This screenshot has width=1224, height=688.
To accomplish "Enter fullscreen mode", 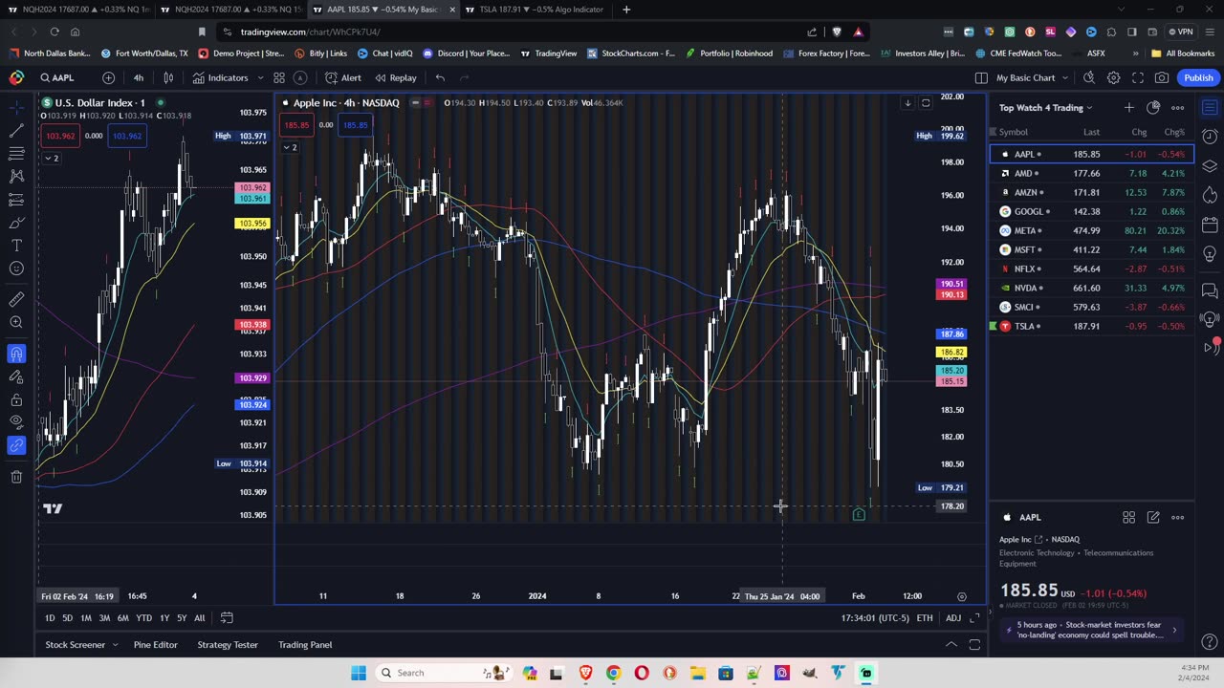I will (1138, 77).
